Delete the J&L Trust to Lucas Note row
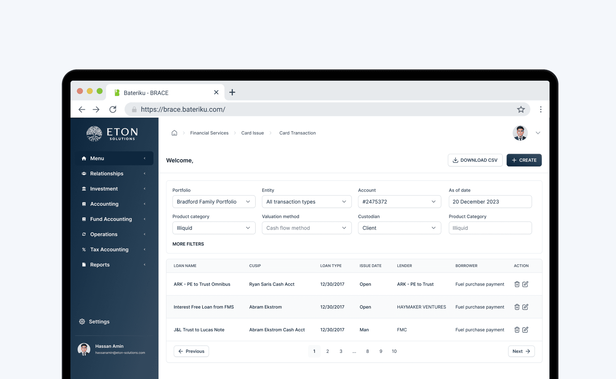Image resolution: width=616 pixels, height=379 pixels. (517, 330)
